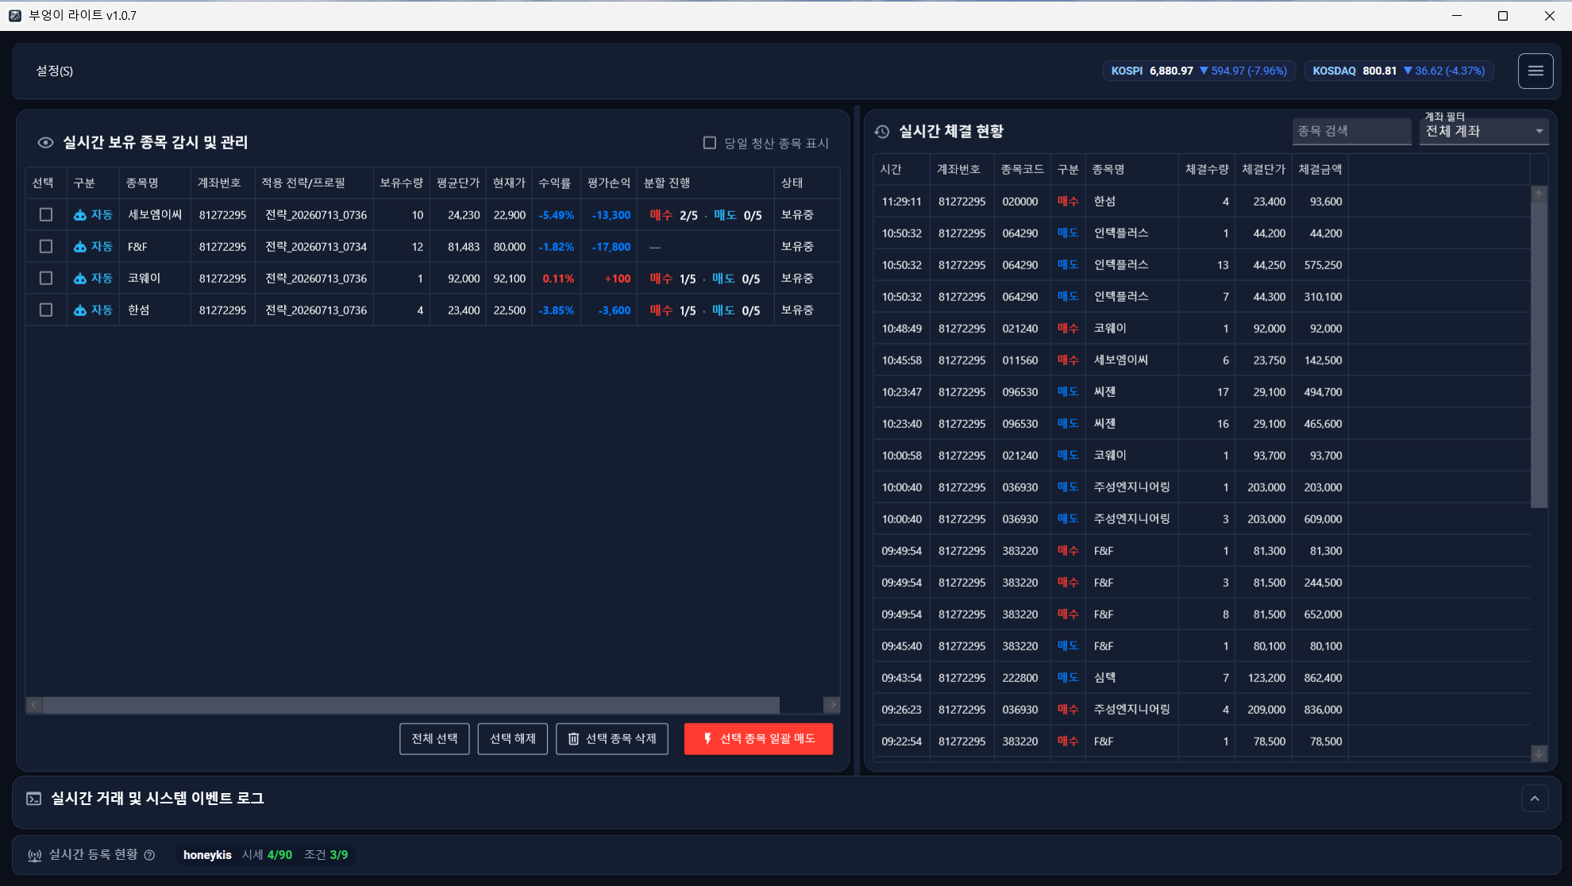This screenshot has height=886, width=1572.
Task: Click the honeykis account label
Action: (x=207, y=855)
